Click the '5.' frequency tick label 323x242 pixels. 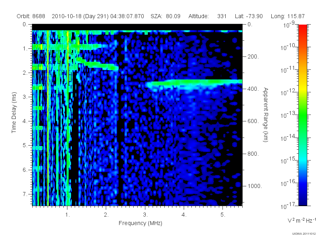pyautogui.click(x=223, y=215)
